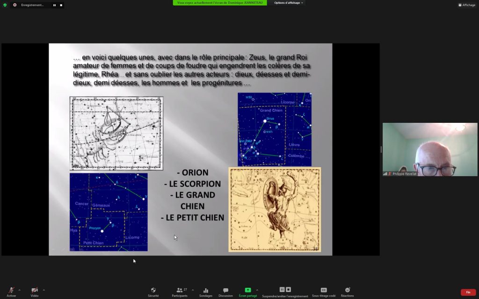
Task: Open the Sécurité shield menu
Action: coord(153,292)
